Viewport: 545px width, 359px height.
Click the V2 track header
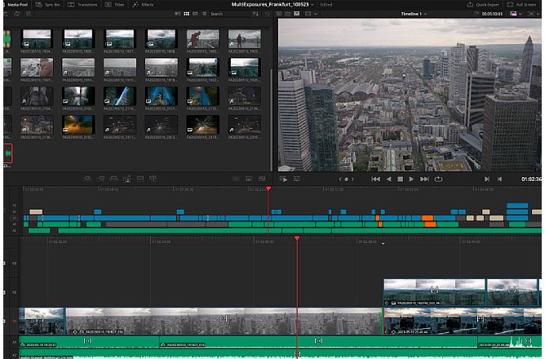(x=11, y=292)
